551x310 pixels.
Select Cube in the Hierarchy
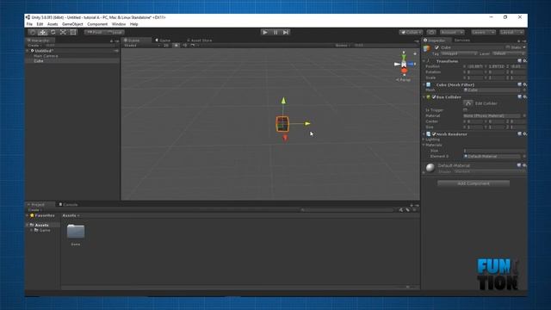(x=39, y=61)
